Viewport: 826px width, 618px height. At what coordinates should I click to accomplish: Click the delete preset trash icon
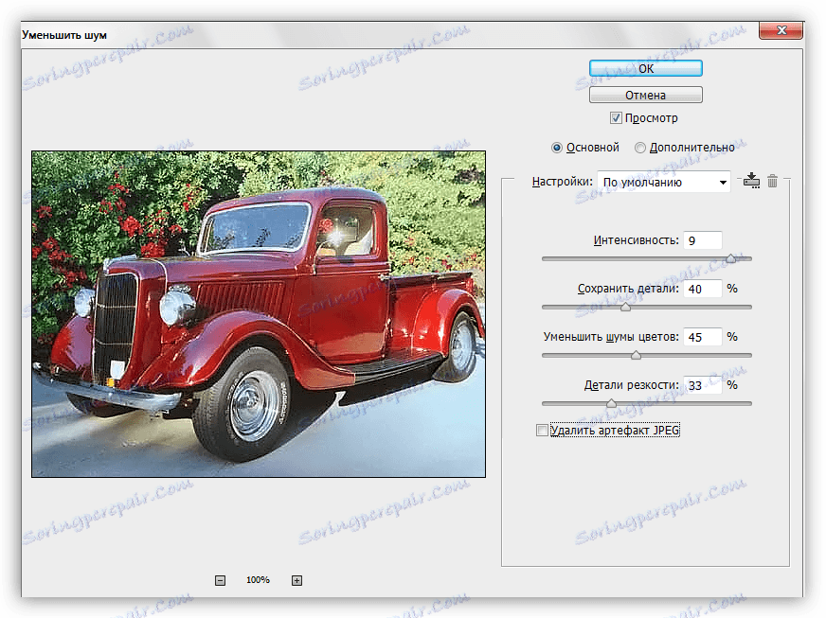[772, 181]
